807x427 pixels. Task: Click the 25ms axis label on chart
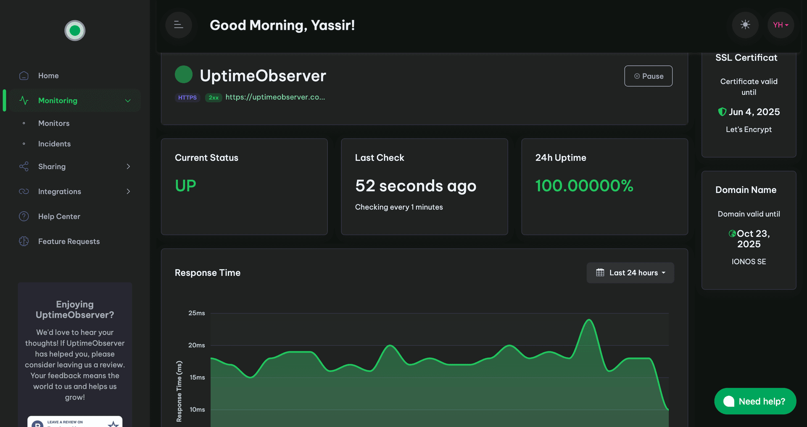click(197, 313)
